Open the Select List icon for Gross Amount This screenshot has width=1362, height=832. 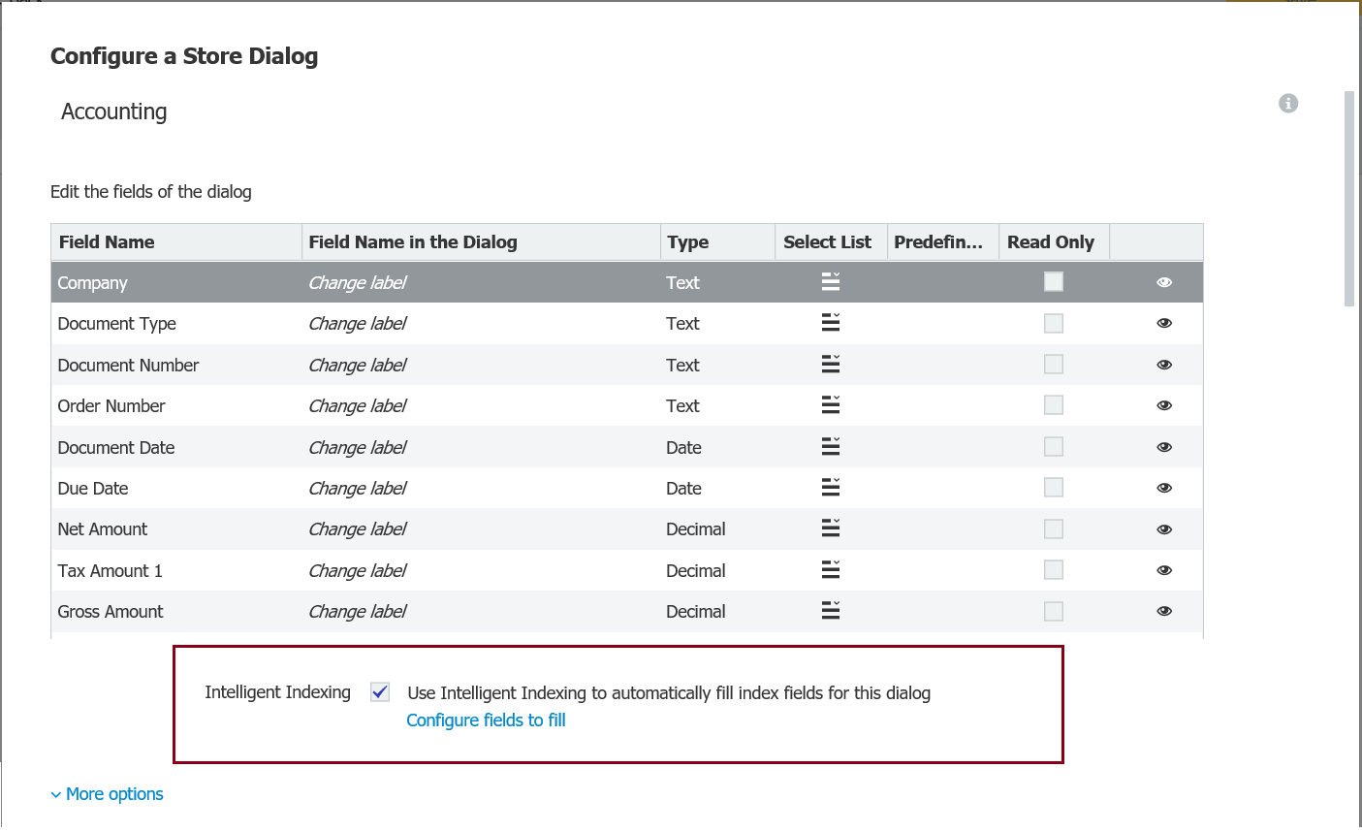tap(830, 610)
